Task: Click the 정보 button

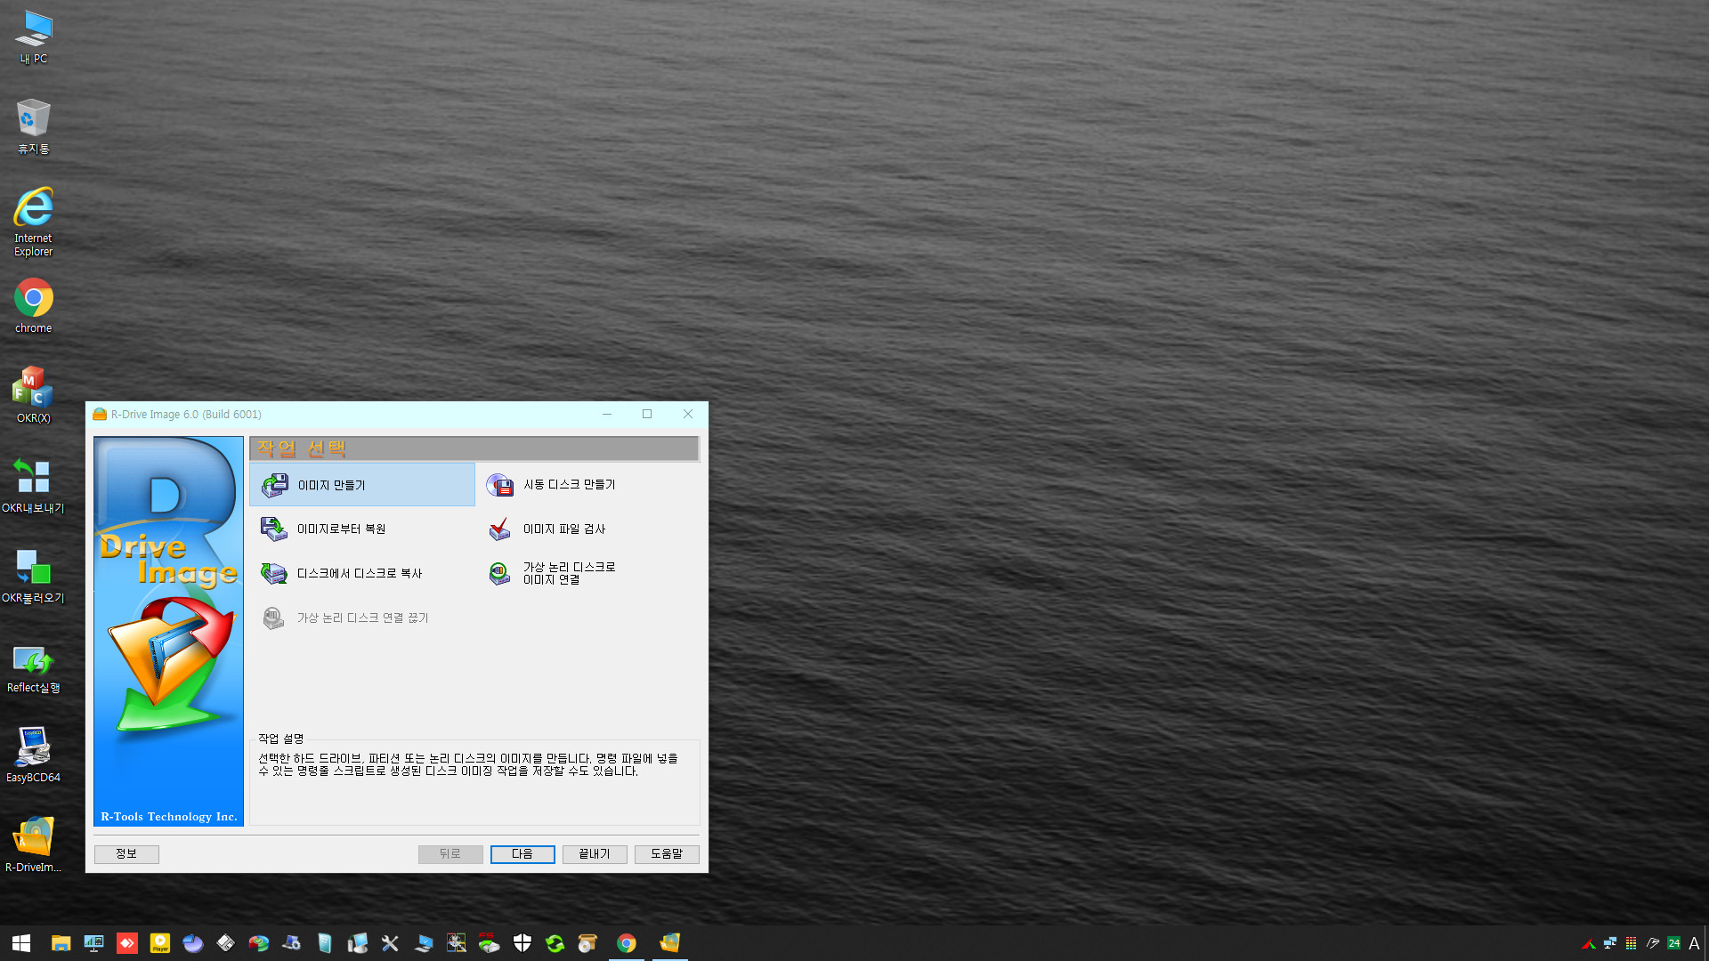Action: (126, 854)
